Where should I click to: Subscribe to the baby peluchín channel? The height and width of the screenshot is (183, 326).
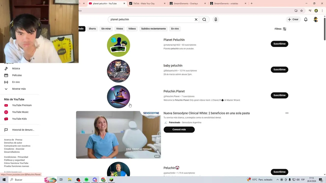(279, 70)
